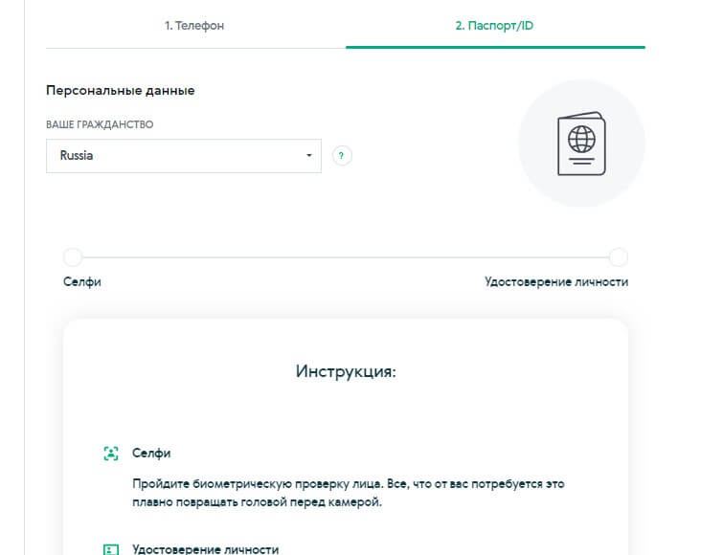Switch to the "1. Телефон" tab
This screenshot has height=555, width=723.
(x=194, y=25)
